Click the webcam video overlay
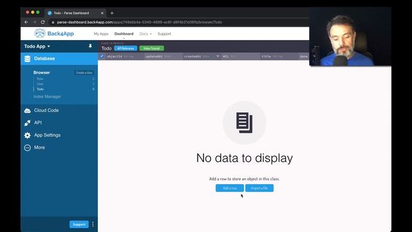 pos(350,37)
